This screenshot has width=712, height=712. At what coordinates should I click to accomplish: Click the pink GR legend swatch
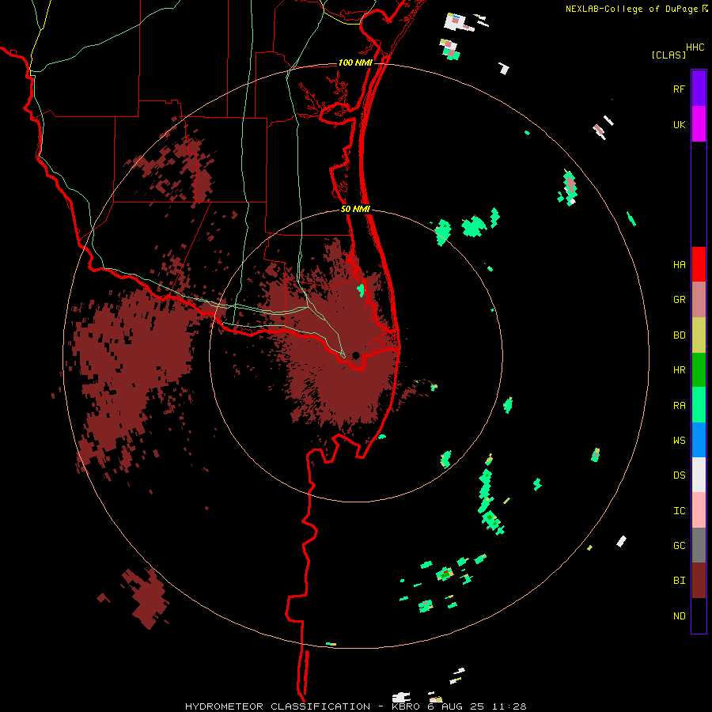699,300
